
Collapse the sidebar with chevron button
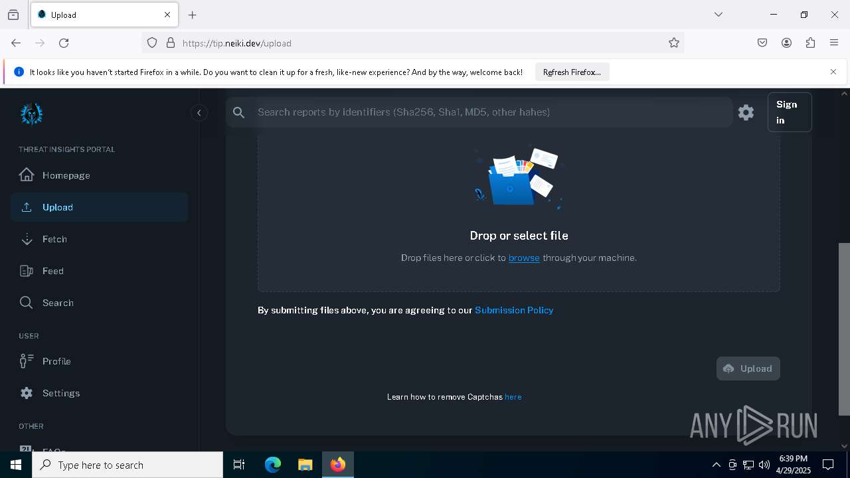point(199,113)
